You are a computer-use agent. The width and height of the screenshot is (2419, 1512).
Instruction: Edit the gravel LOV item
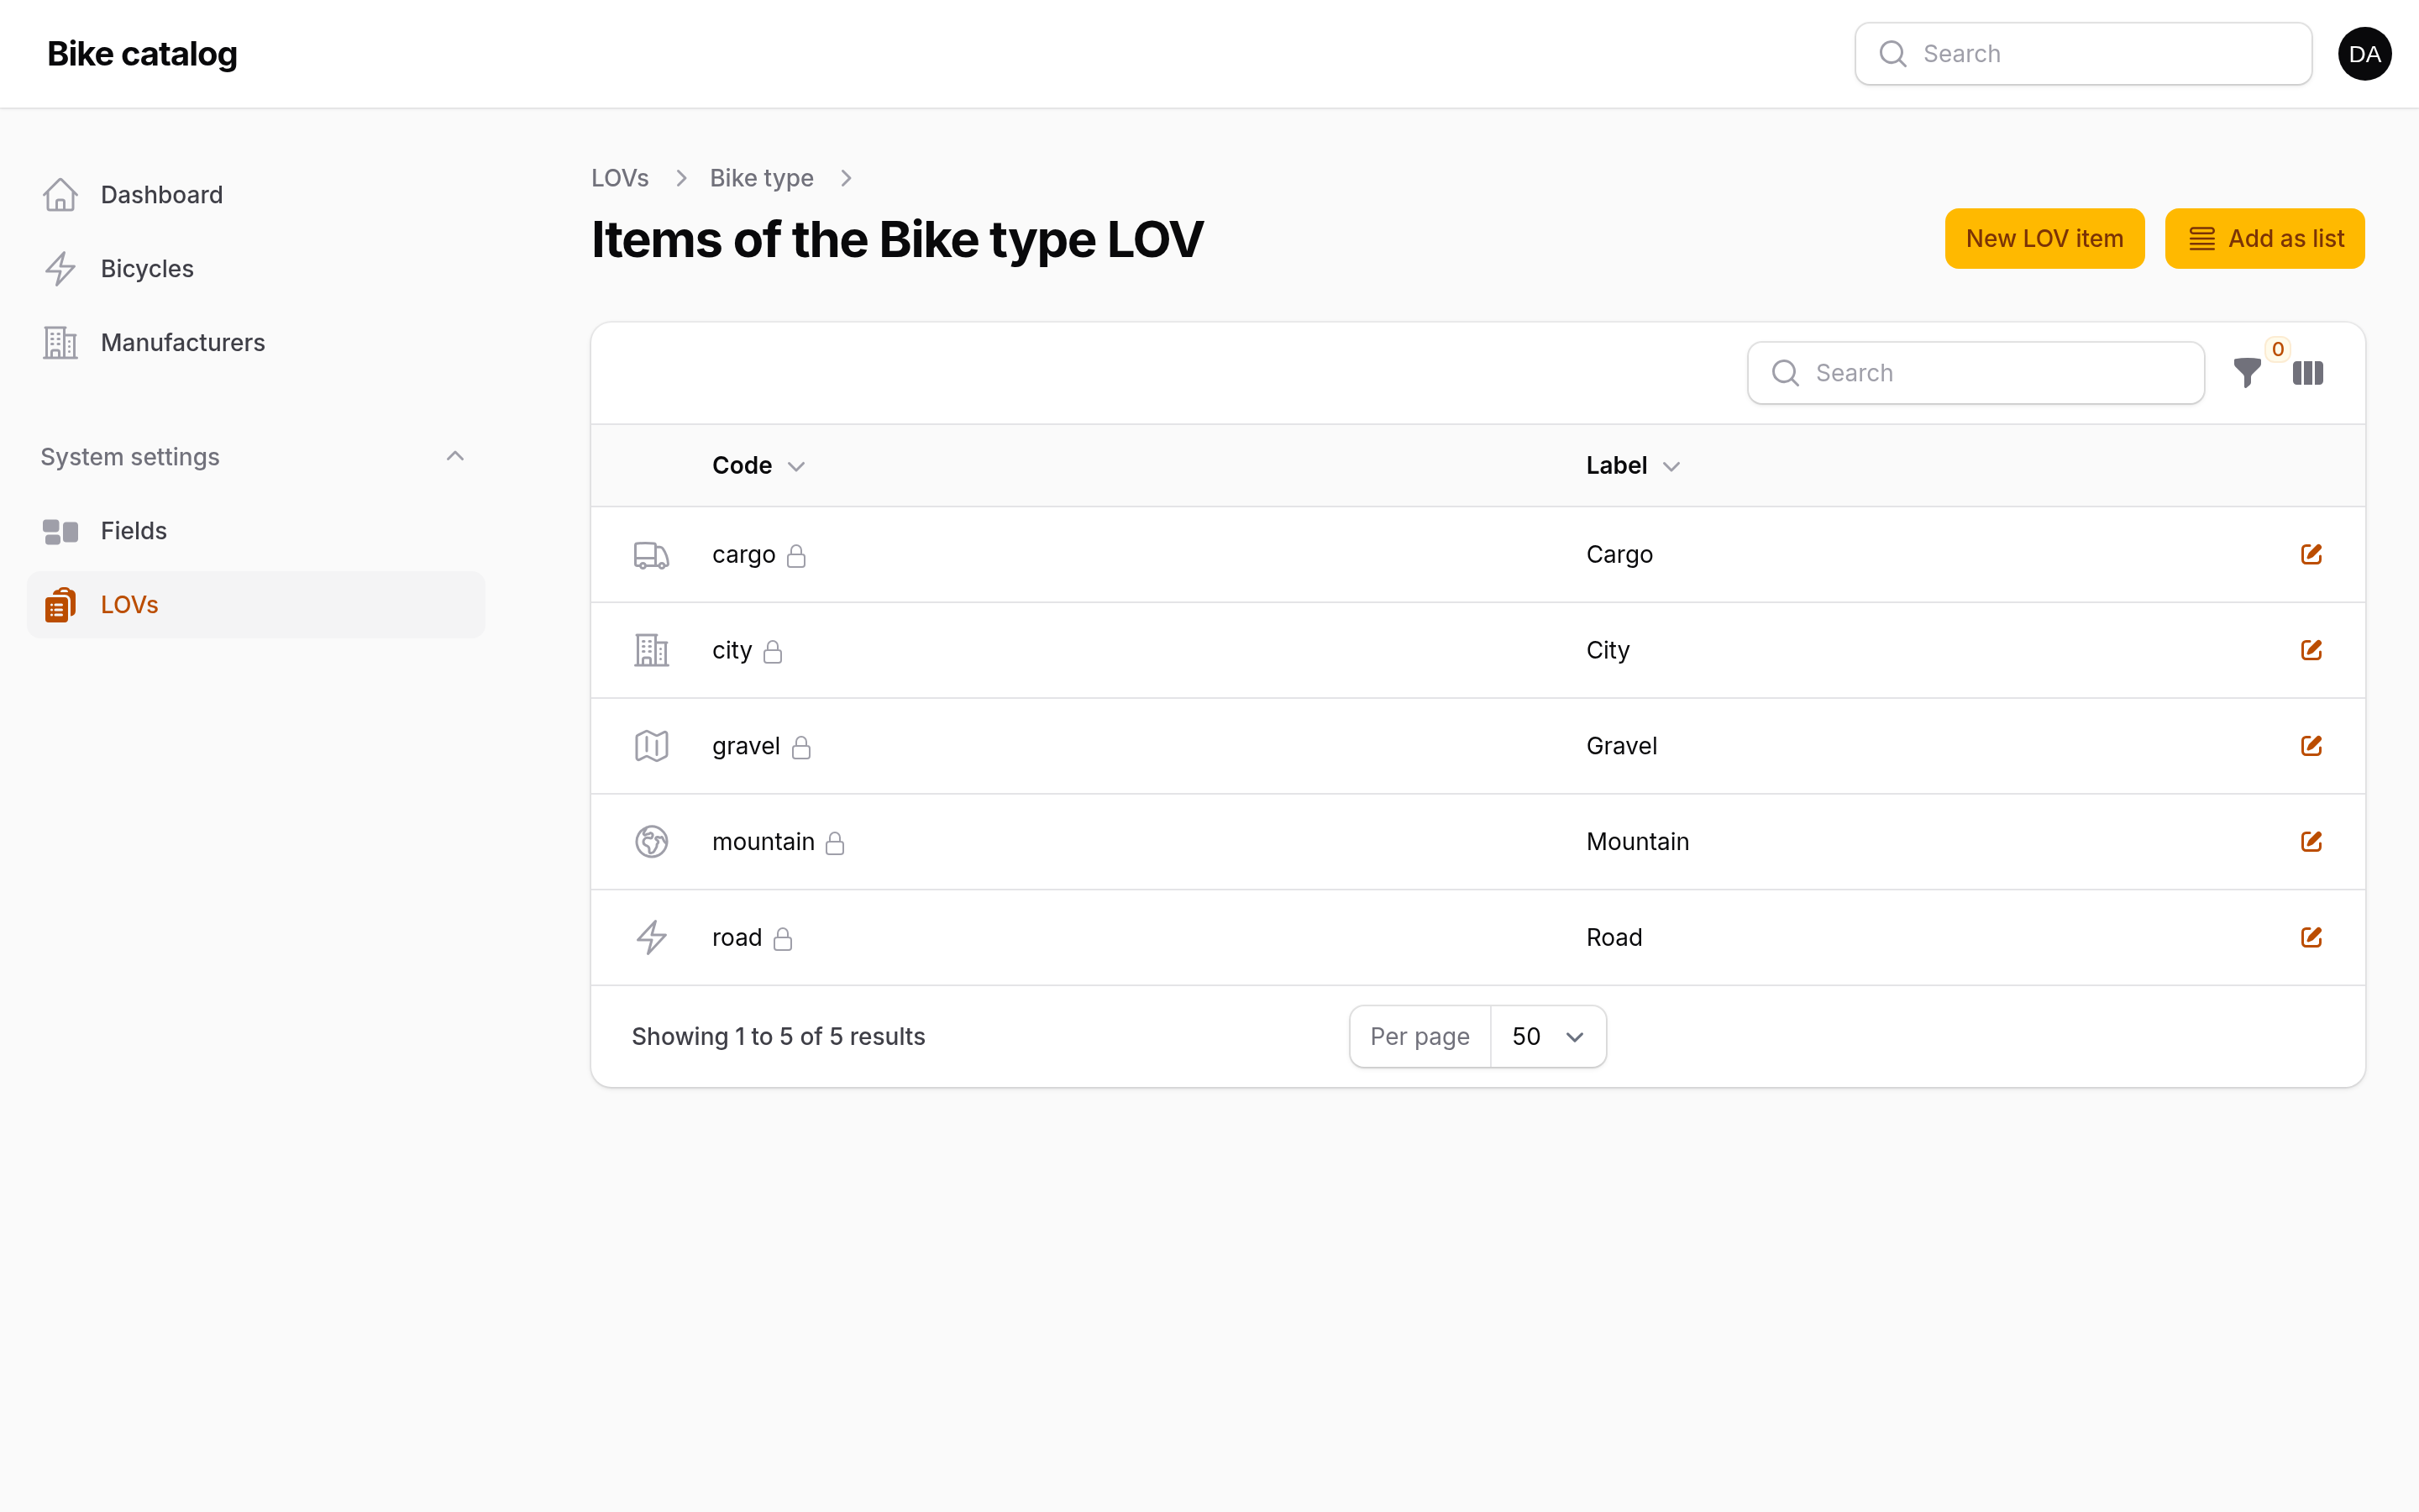point(2311,746)
